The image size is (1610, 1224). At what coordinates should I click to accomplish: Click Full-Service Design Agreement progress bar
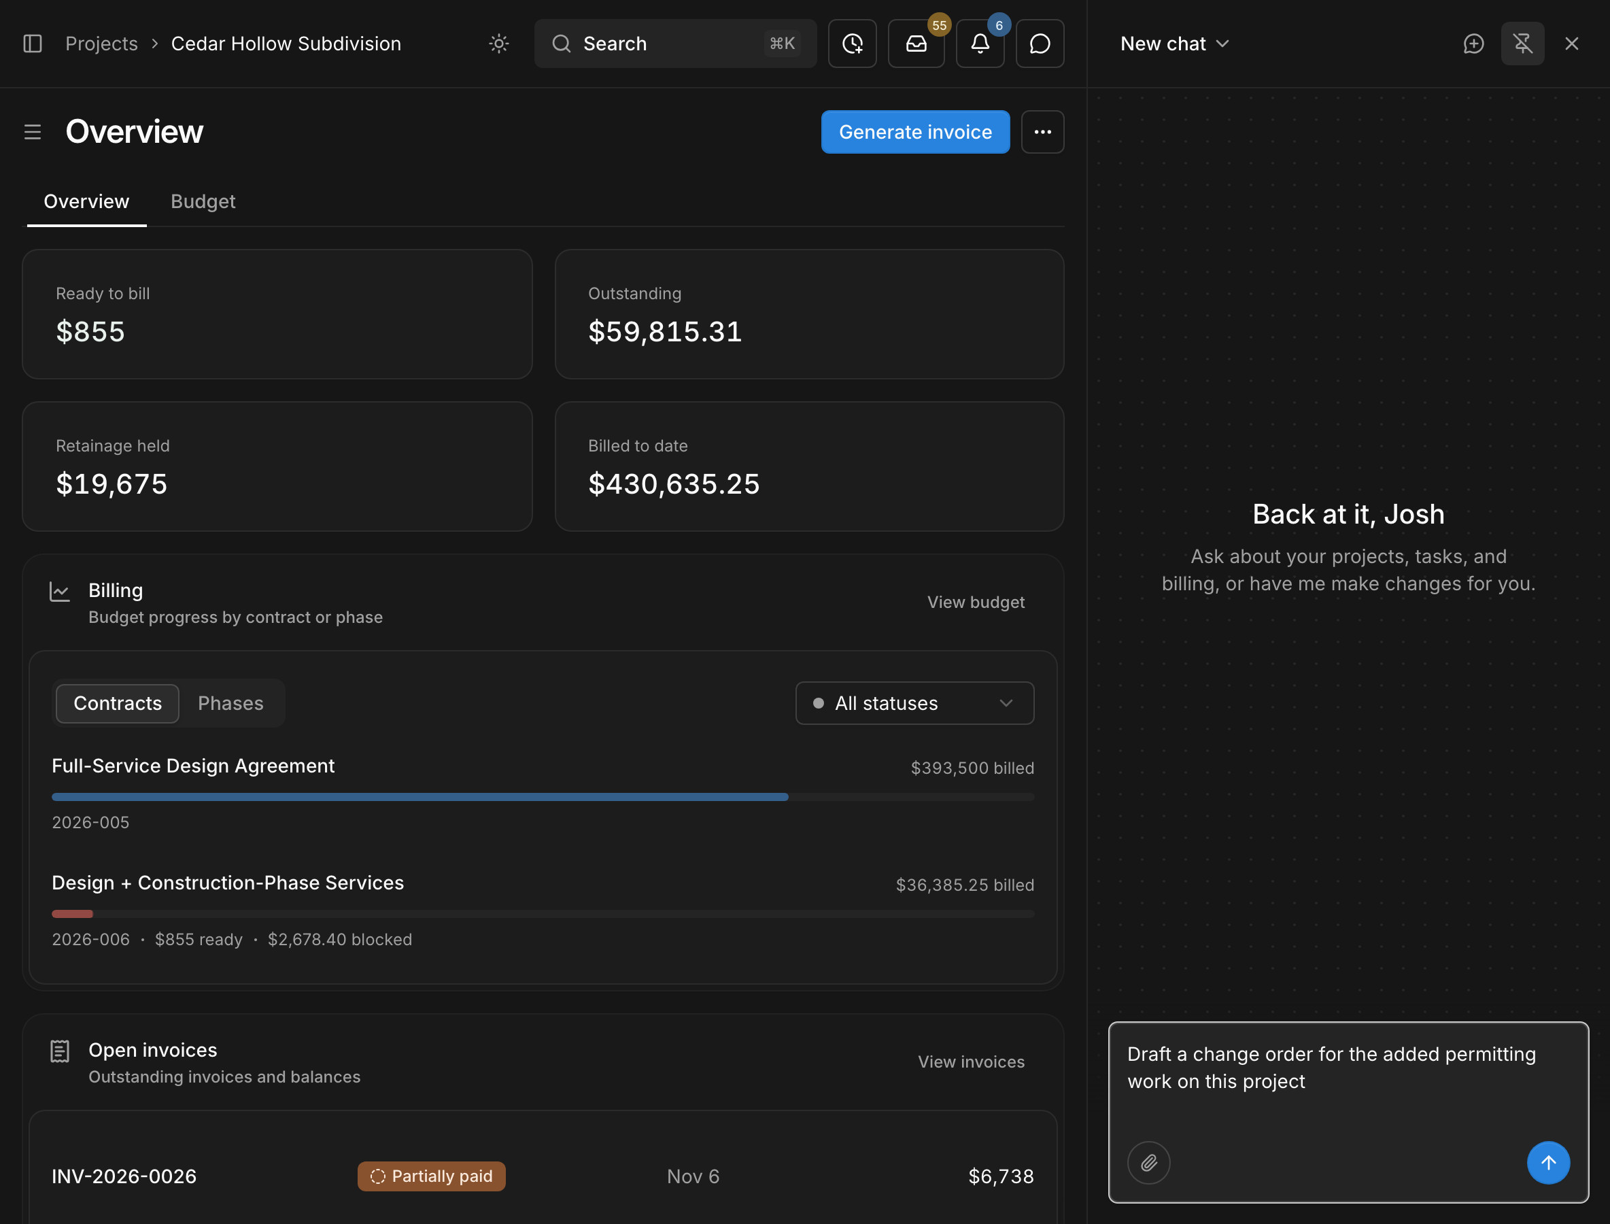coord(543,797)
